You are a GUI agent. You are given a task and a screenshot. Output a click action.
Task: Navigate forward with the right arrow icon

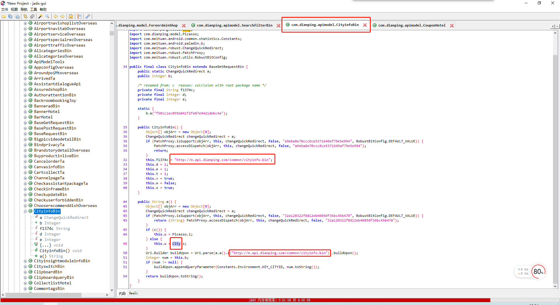(x=62, y=17)
